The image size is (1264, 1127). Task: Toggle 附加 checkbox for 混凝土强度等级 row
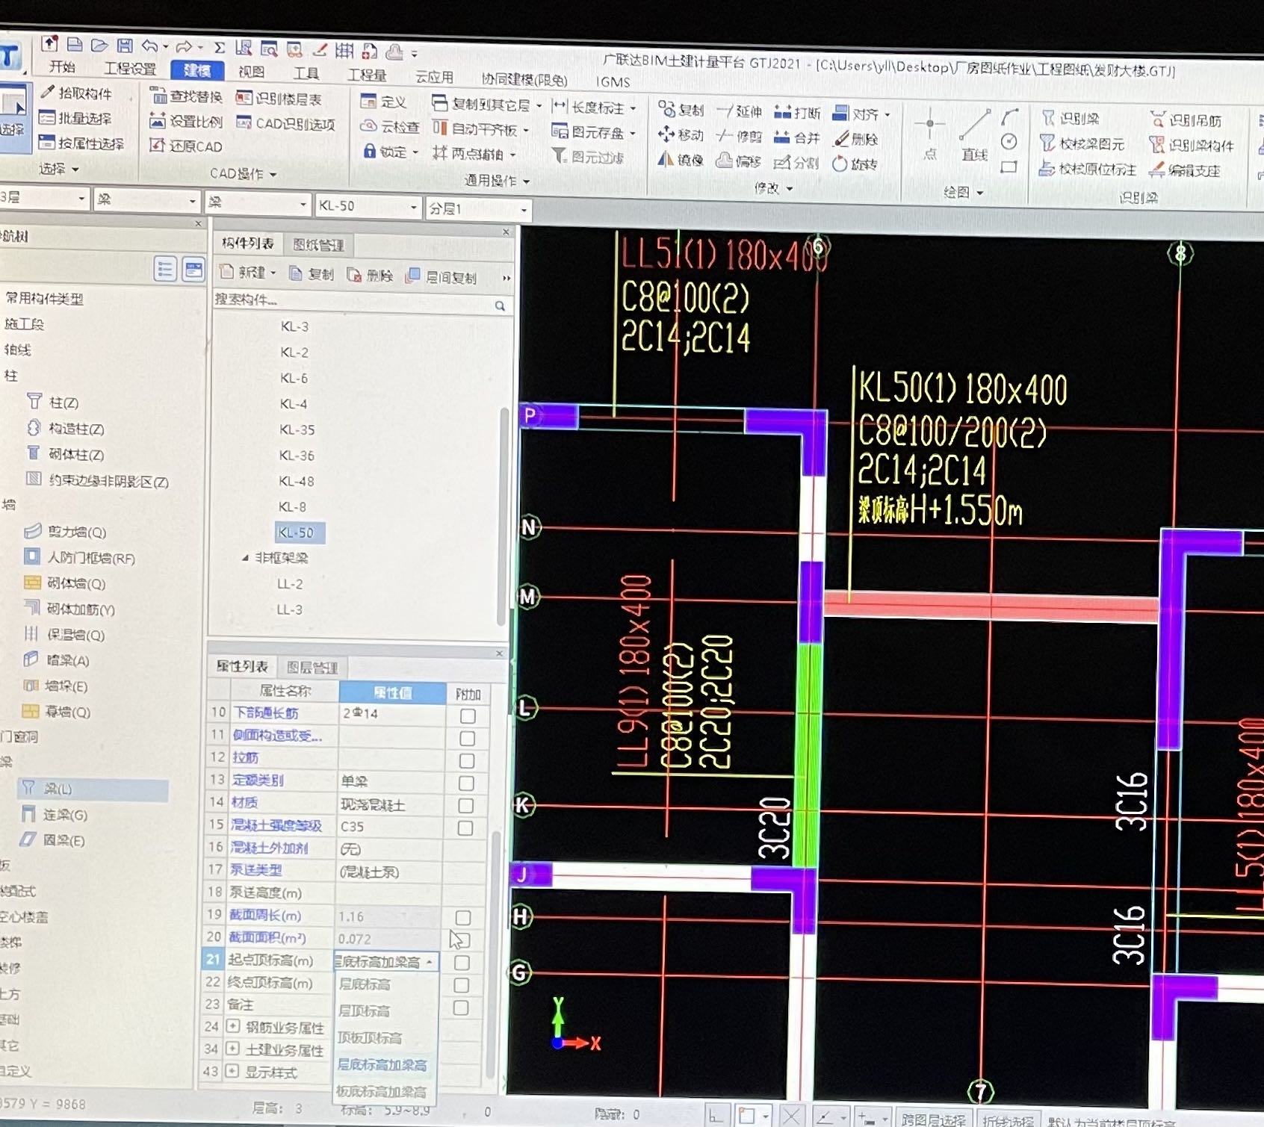465,828
